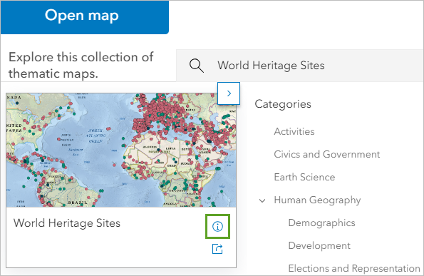Click the World Heritage Sites search field
The image size is (424, 276).
pyautogui.click(x=300, y=66)
